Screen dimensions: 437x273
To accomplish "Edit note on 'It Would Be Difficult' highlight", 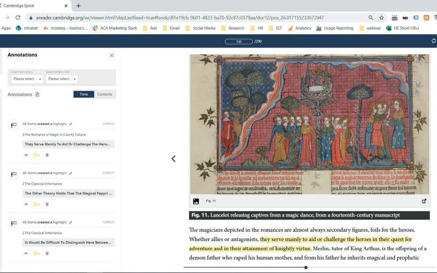I will tap(71, 222).
